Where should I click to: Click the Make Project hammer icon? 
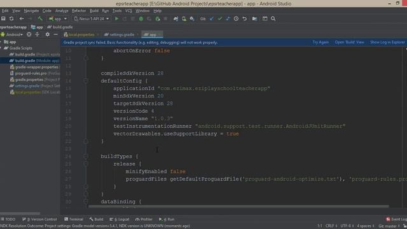coord(40,18)
